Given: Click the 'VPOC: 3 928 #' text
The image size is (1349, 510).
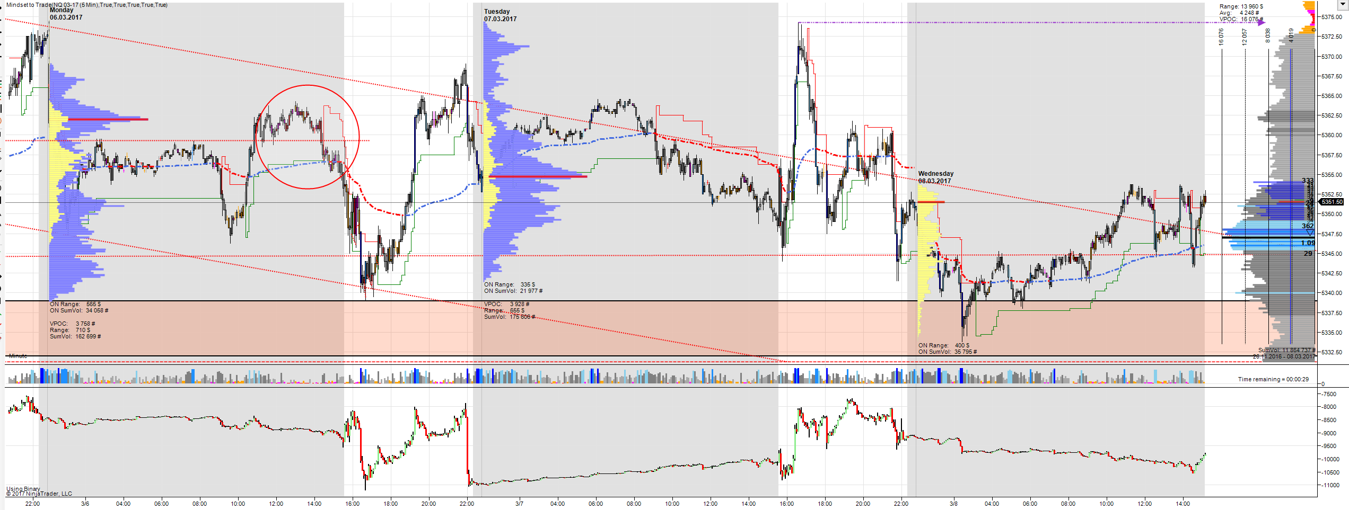Looking at the screenshot, I should coord(507,304).
